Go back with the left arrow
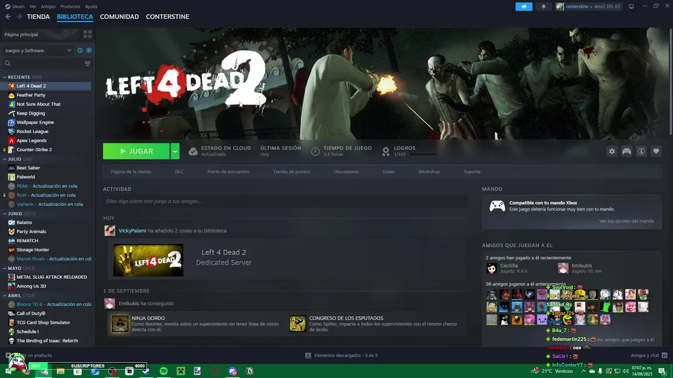The width and height of the screenshot is (673, 378). (x=8, y=17)
